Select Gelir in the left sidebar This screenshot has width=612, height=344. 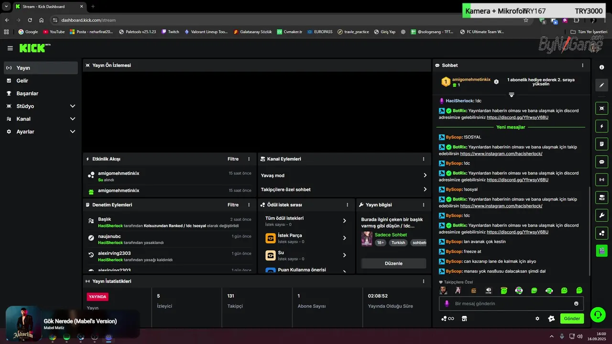point(41,81)
